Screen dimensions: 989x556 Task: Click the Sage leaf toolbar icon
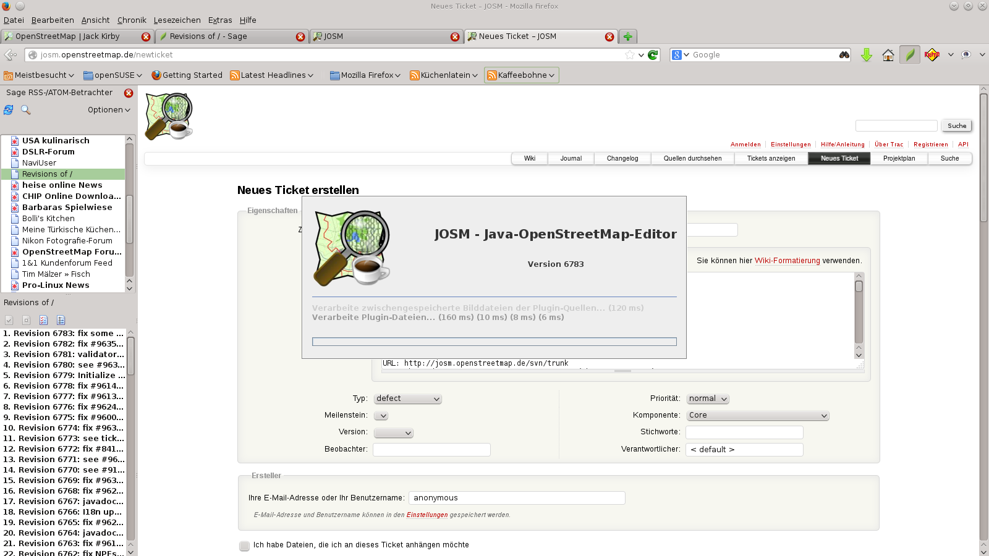click(x=909, y=55)
